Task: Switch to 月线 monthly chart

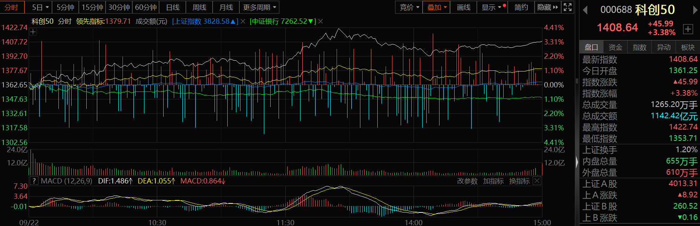Action: (x=226, y=7)
